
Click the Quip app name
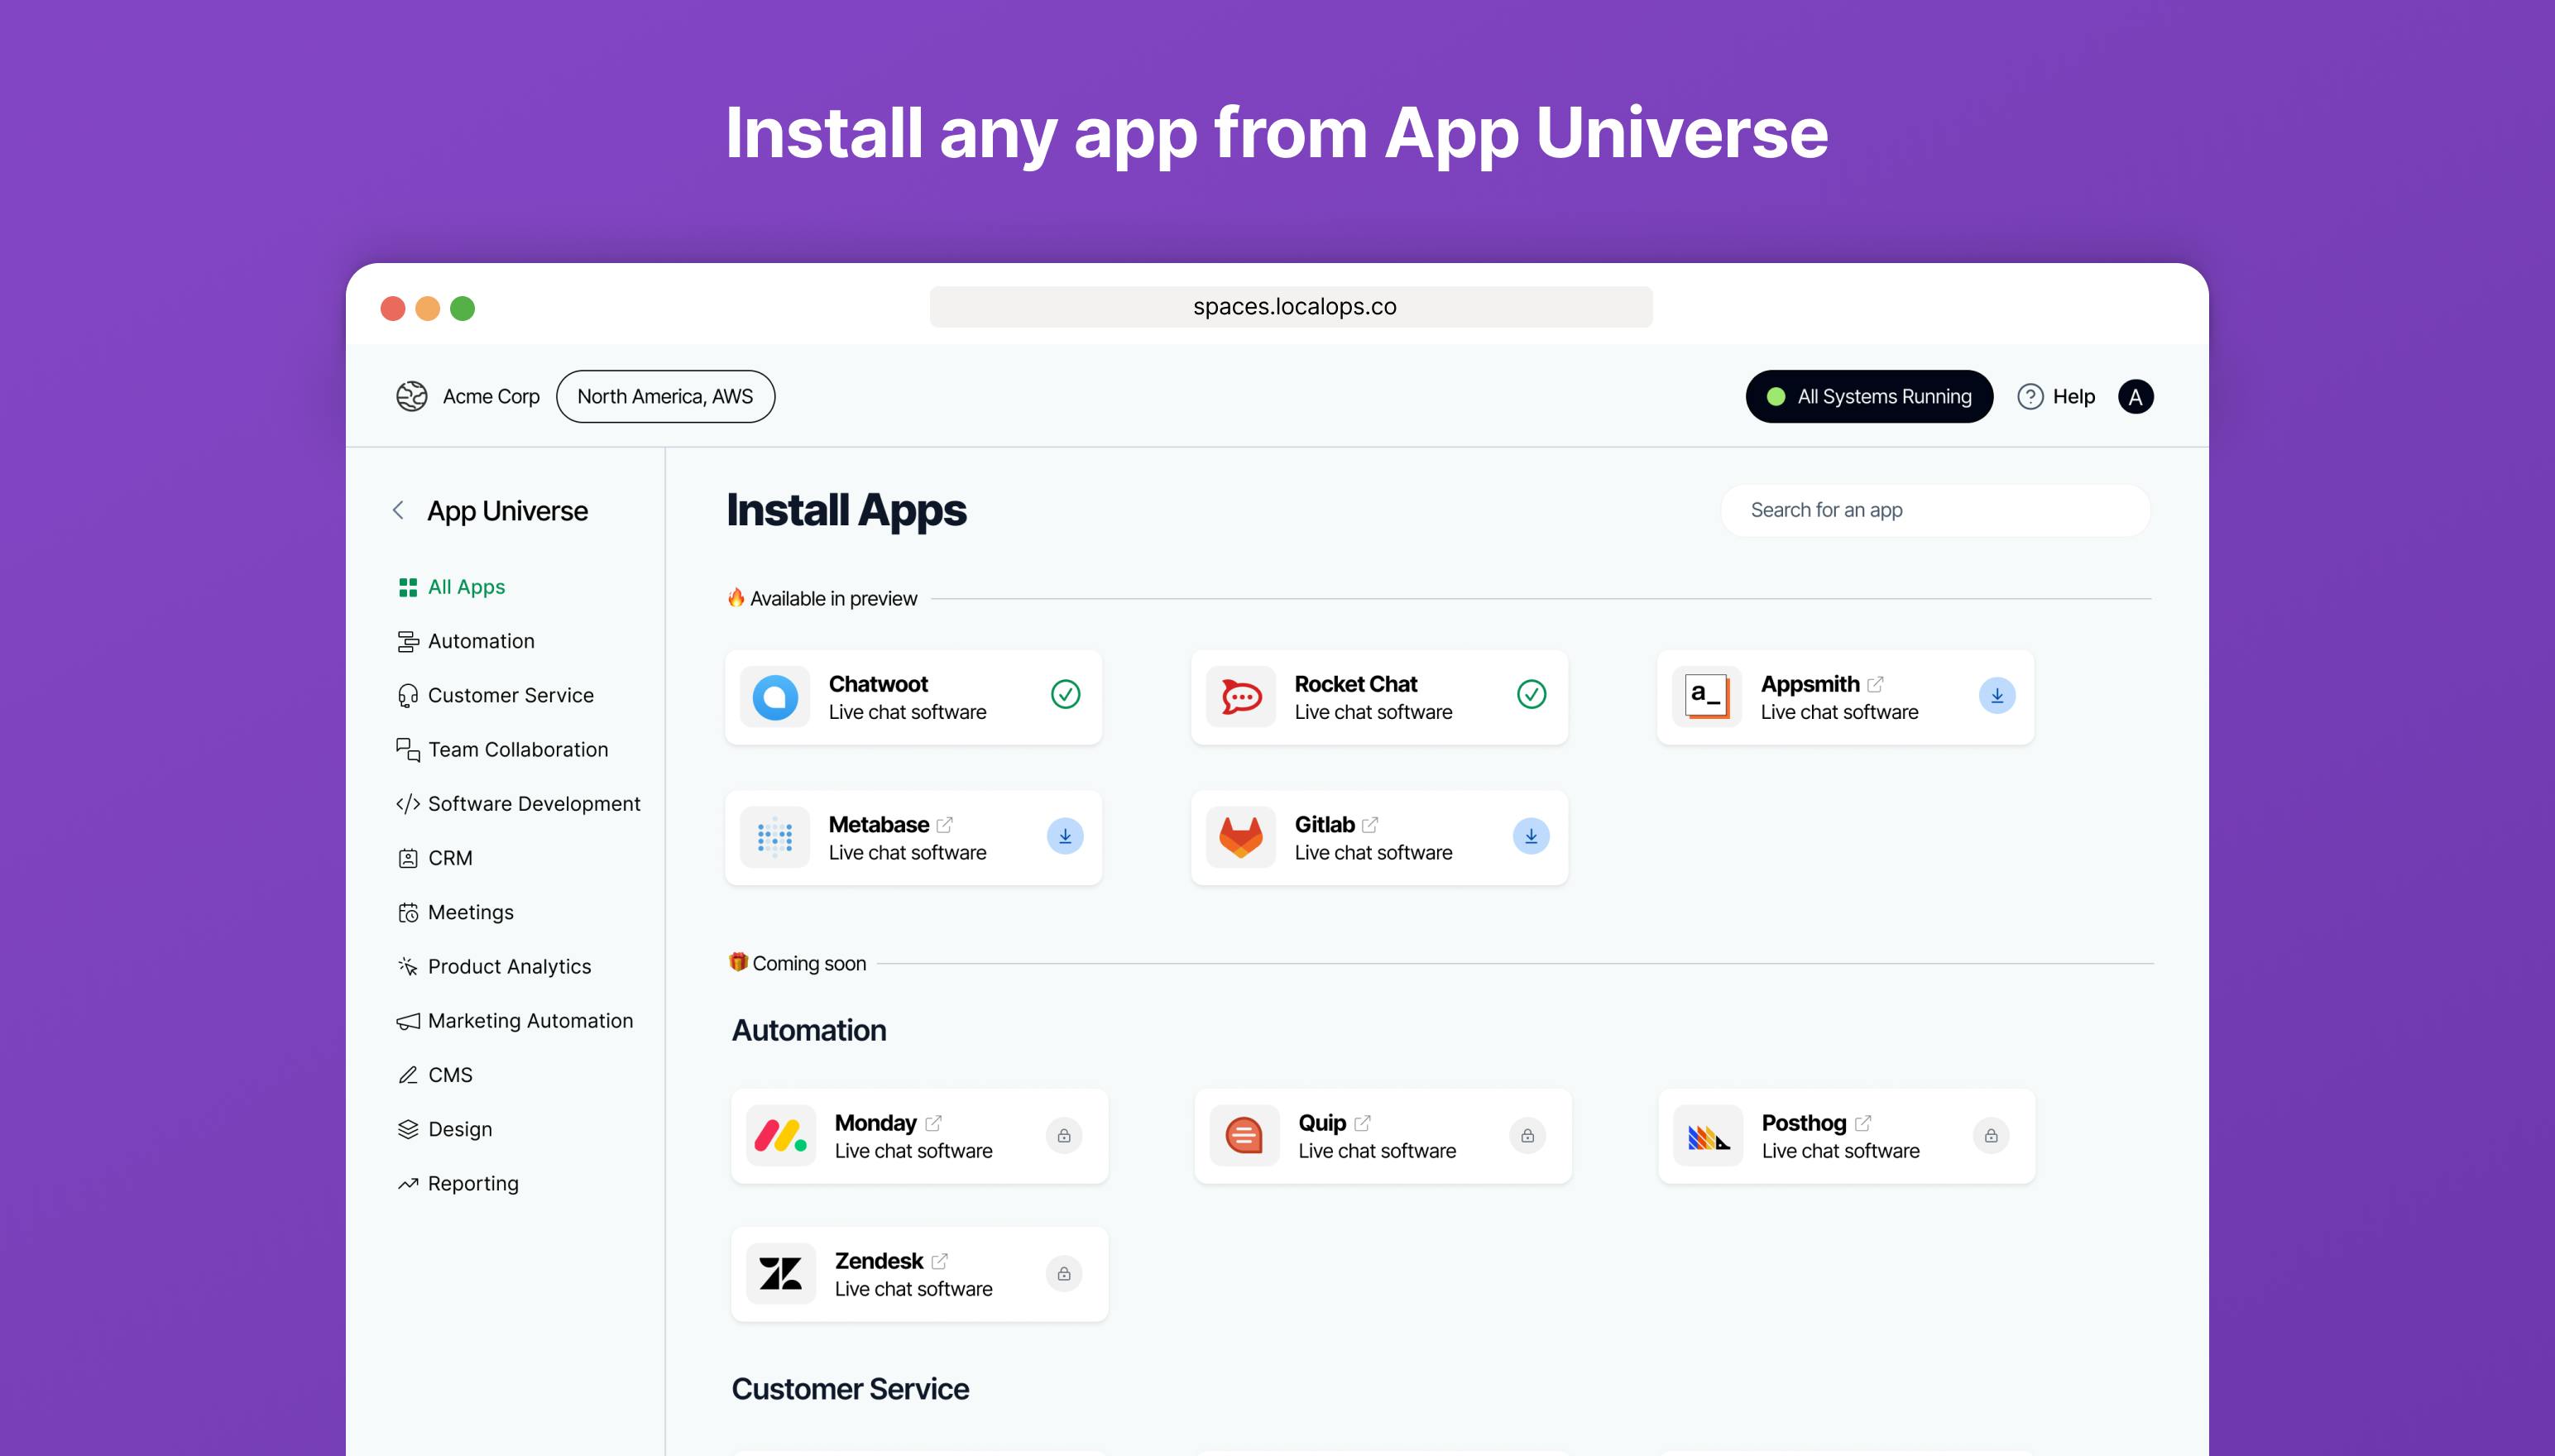tap(1322, 1123)
